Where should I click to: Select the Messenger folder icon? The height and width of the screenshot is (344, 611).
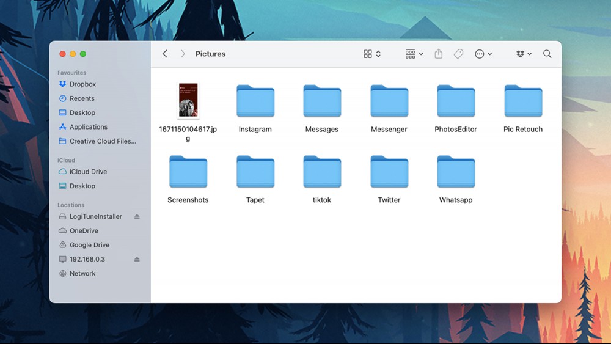click(389, 101)
